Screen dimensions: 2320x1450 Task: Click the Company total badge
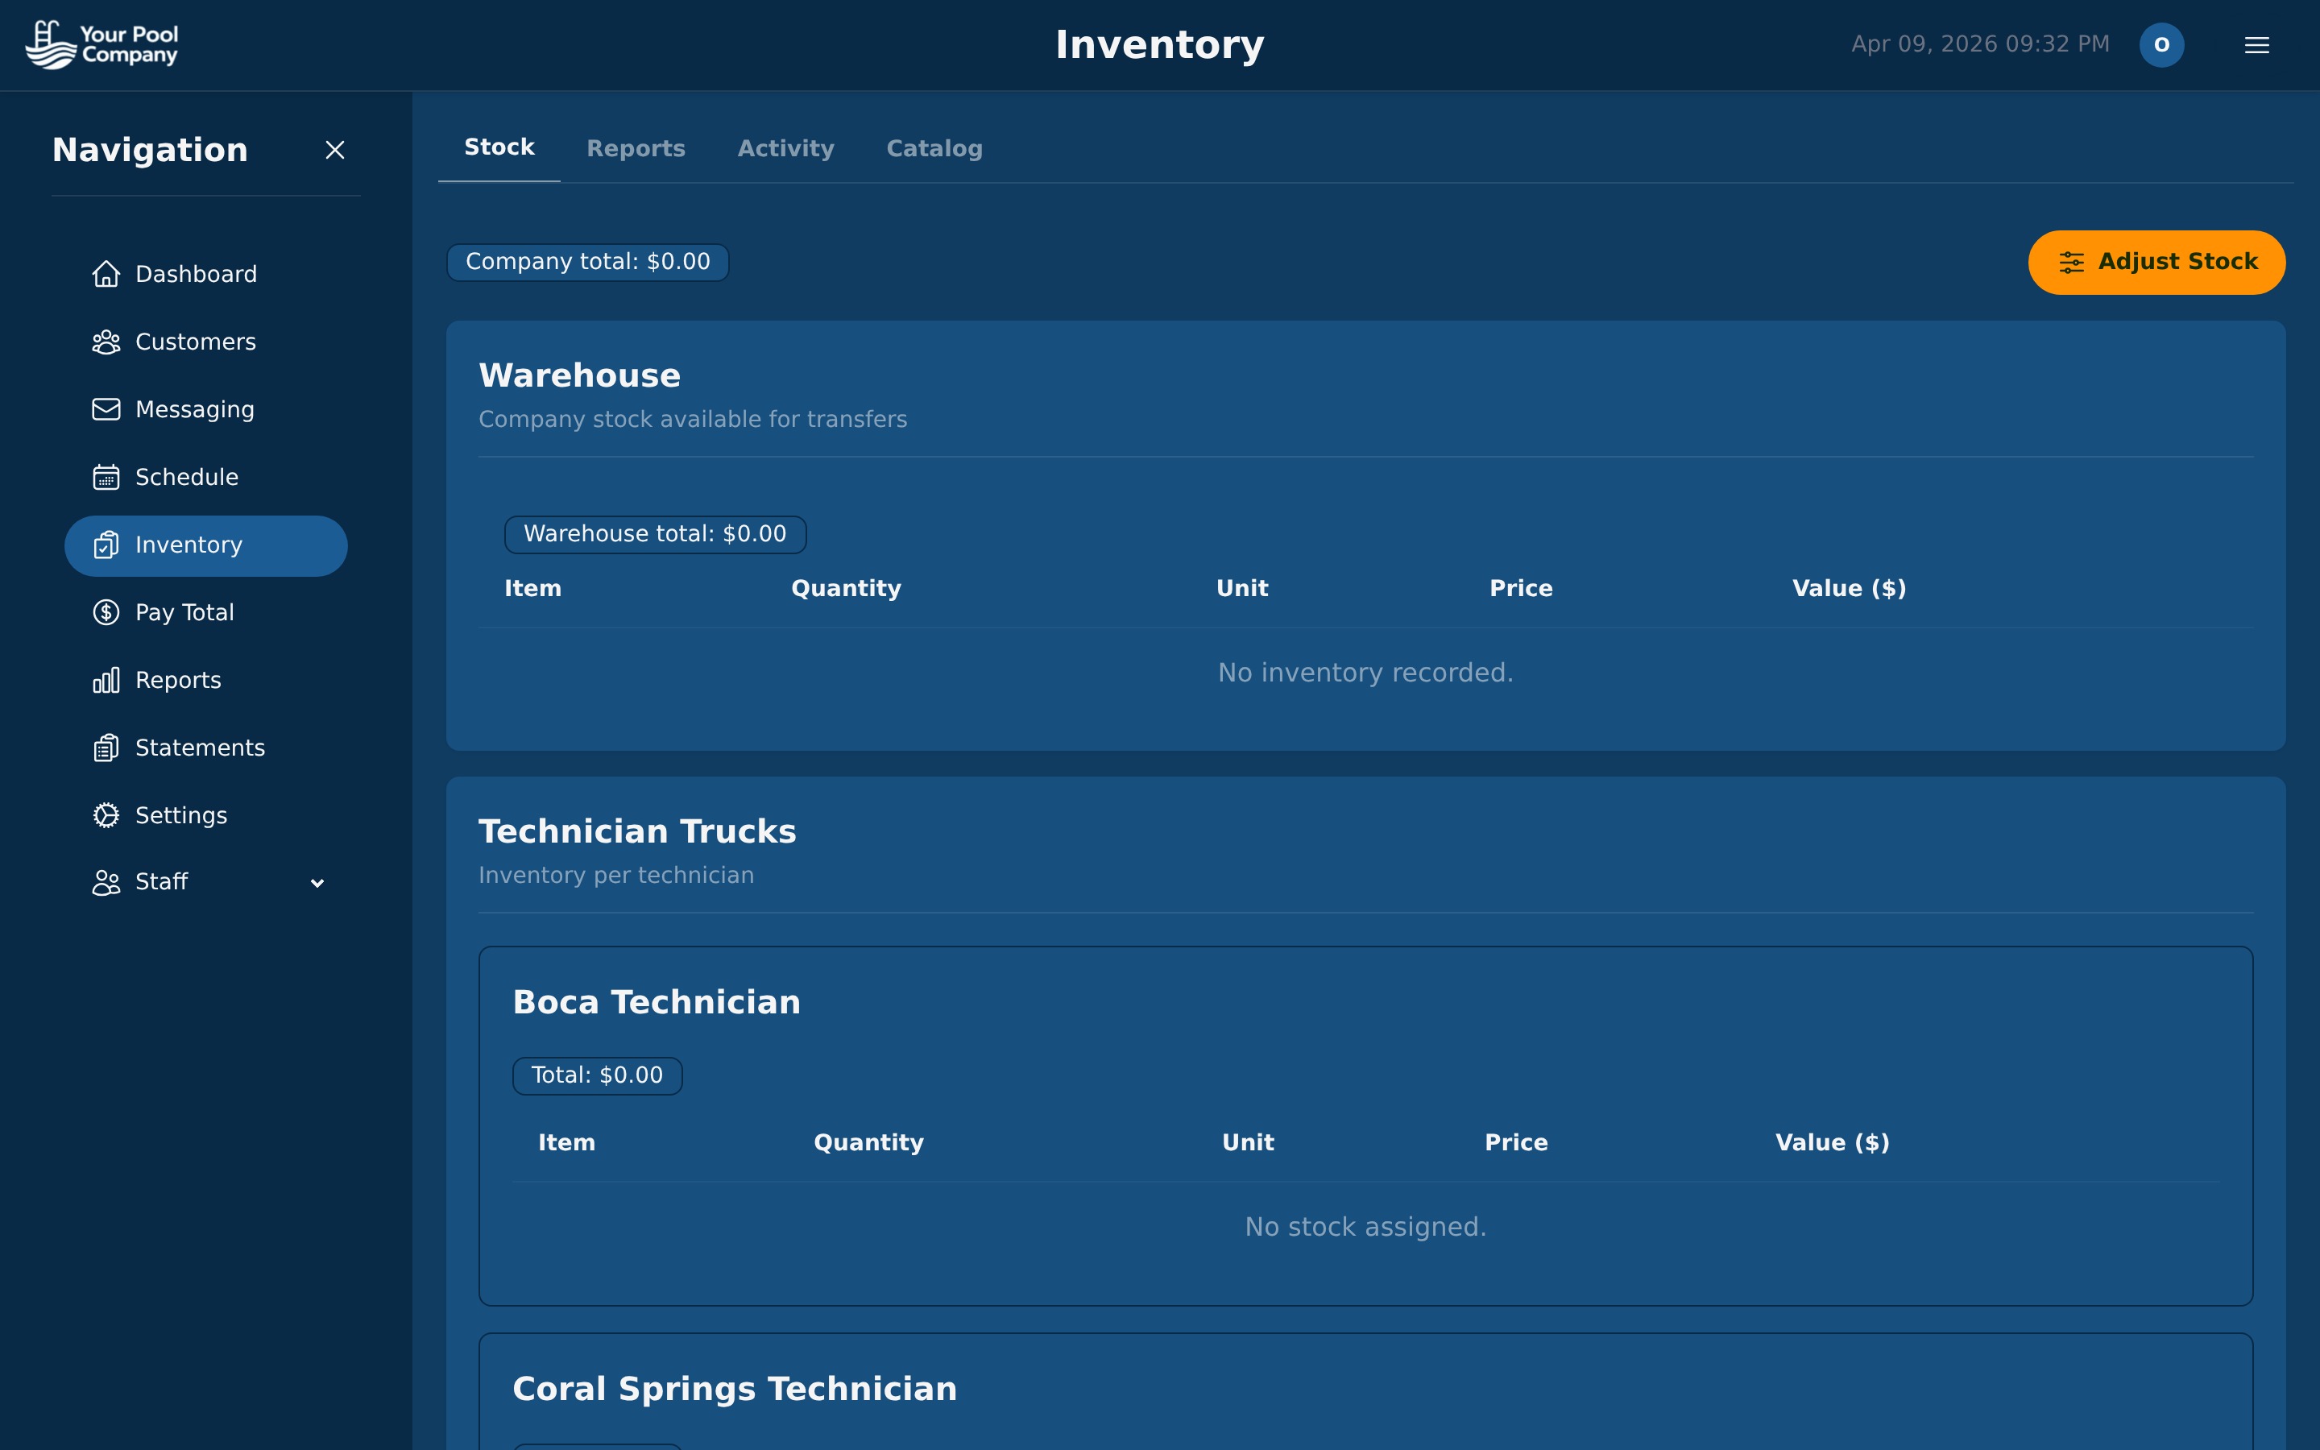586,261
